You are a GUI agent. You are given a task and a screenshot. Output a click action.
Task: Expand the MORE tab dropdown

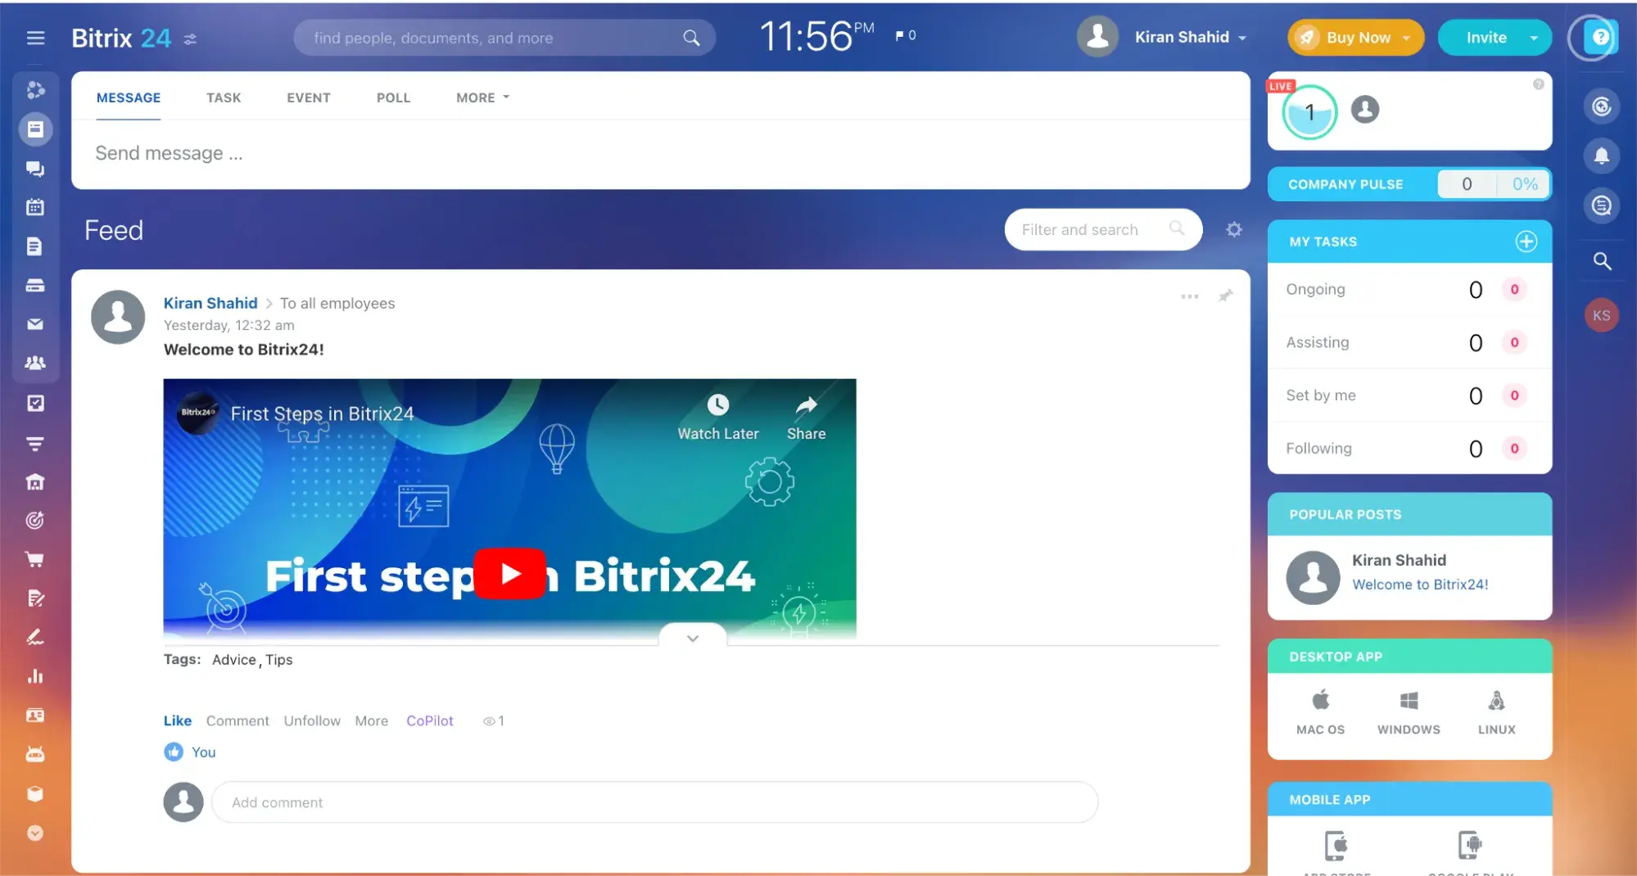483,97
